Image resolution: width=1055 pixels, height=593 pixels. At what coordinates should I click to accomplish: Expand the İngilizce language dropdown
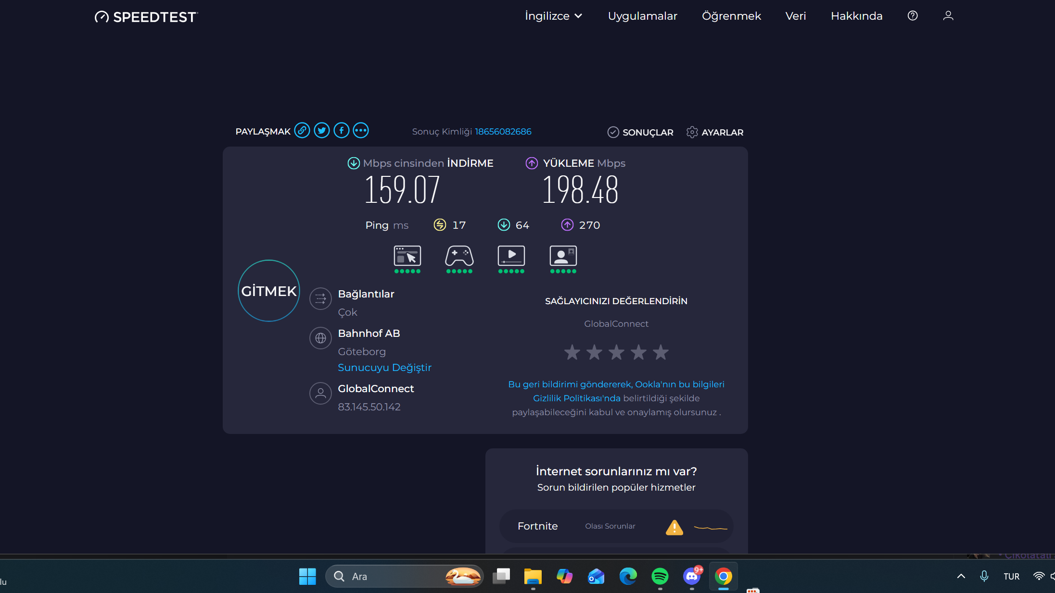[554, 16]
